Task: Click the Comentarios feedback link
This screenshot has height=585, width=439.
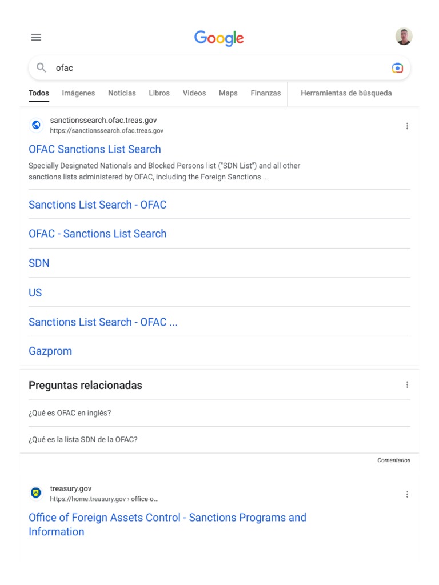Action: tap(394, 460)
